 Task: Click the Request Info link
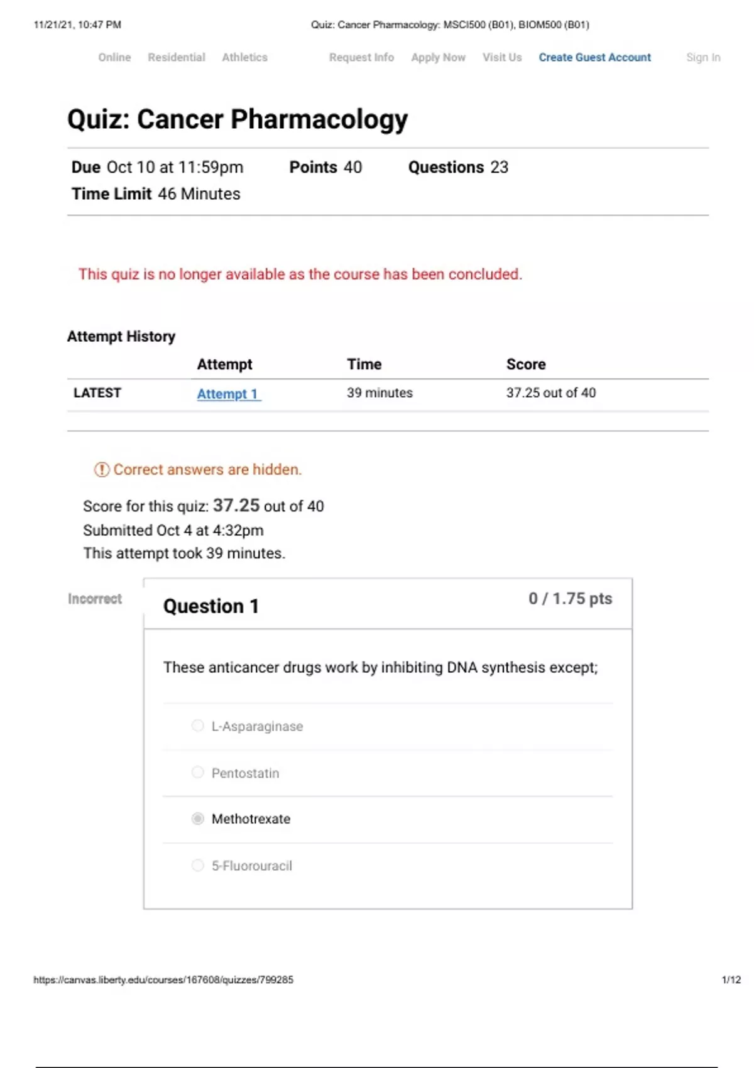pos(361,57)
